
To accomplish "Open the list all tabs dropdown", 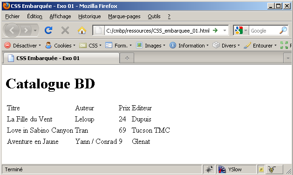I will click(288, 58).
